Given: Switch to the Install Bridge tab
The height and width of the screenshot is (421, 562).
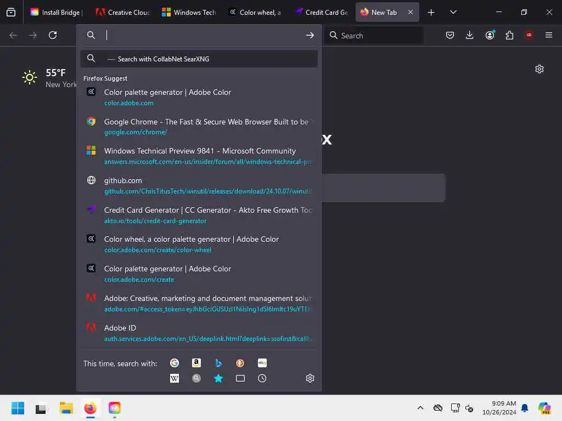Looking at the screenshot, I should click(57, 13).
